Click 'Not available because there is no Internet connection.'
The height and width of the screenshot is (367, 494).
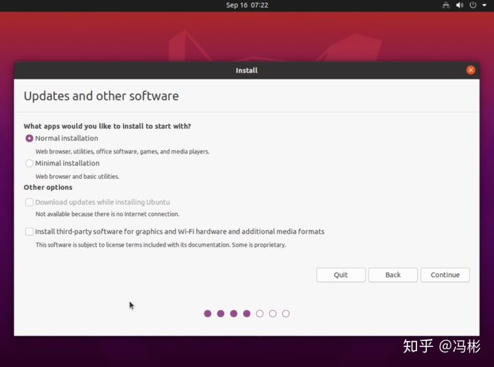pyautogui.click(x=108, y=214)
